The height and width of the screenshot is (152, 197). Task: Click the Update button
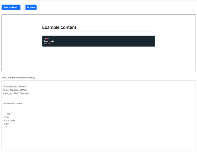(x=31, y=7)
